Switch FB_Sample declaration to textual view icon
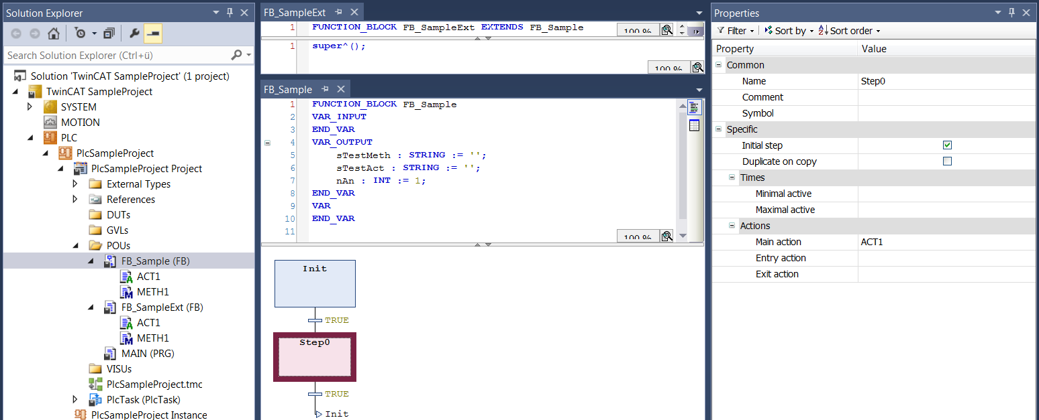 pyautogui.click(x=694, y=107)
